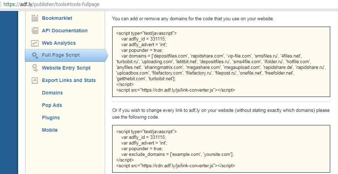Click the address bar URL
This screenshot has width=338, height=174.
tap(51, 4)
